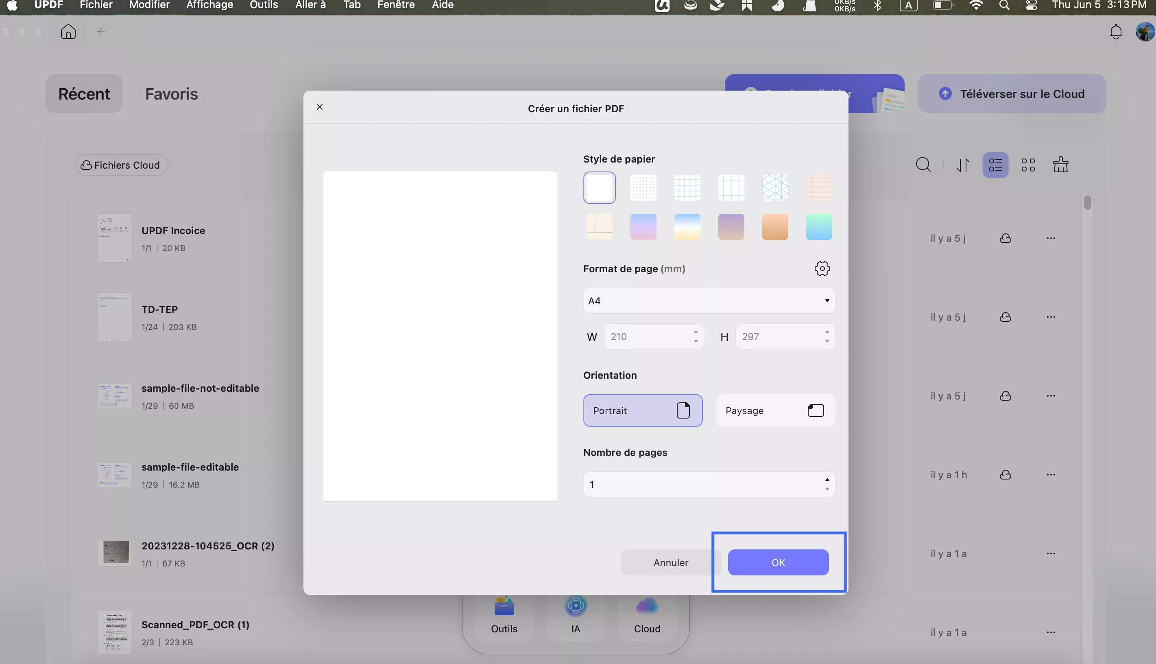Increase page width with the up arrow
Viewport: 1156px width, 664px height.
[x=696, y=332]
